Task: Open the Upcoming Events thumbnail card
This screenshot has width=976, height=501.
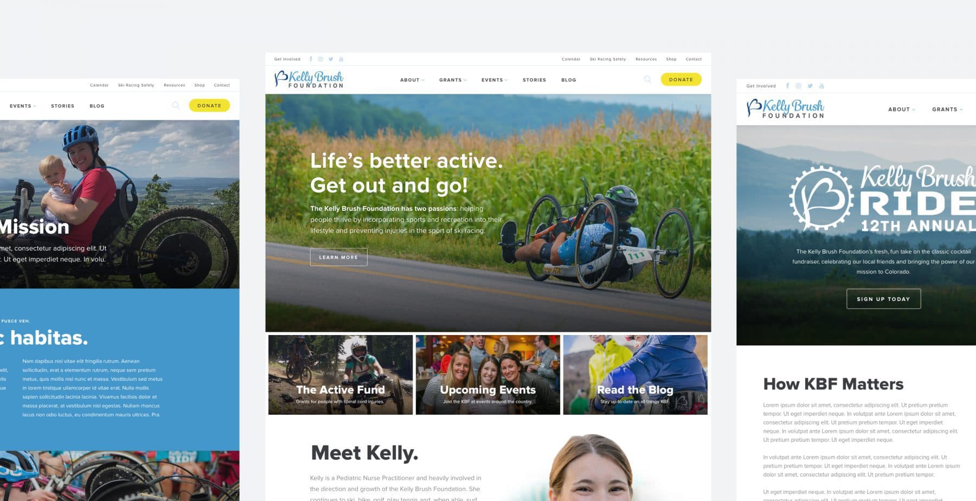Action: [488, 375]
